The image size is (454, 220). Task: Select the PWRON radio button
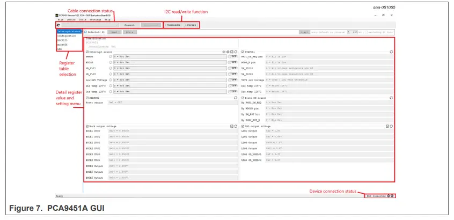point(111,56)
